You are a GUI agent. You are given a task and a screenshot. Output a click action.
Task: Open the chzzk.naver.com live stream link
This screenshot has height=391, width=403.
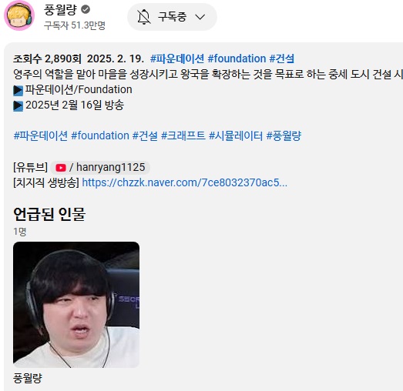pos(184,182)
